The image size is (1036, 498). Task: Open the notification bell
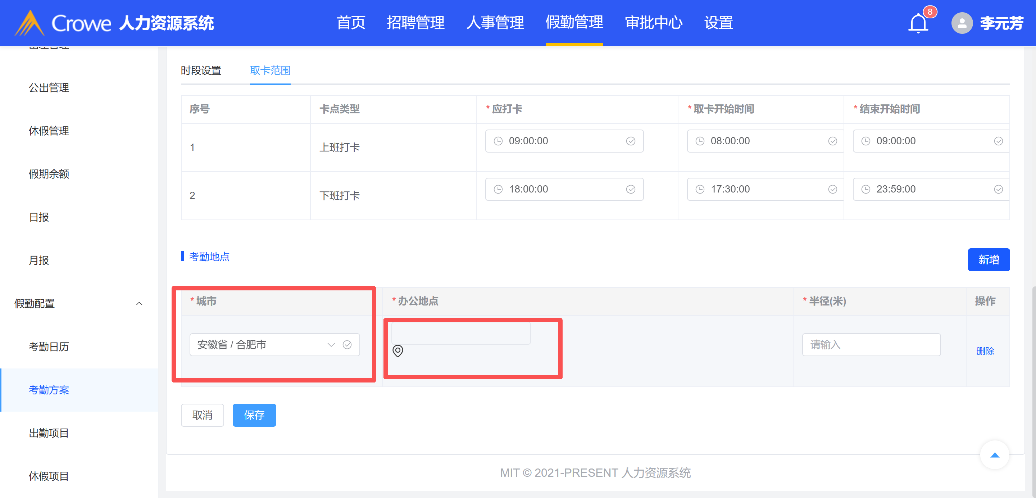pos(918,23)
